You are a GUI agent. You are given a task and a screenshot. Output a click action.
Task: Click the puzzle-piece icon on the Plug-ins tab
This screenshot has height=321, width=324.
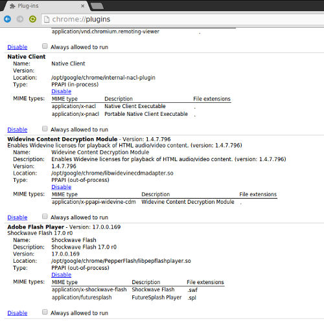coord(12,6)
